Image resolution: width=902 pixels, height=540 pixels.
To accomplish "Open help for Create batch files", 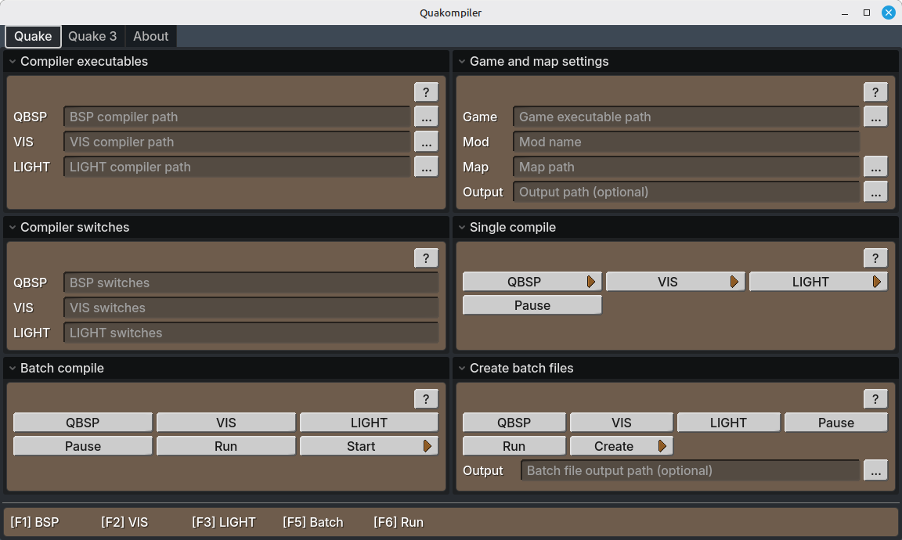I will click(x=875, y=398).
